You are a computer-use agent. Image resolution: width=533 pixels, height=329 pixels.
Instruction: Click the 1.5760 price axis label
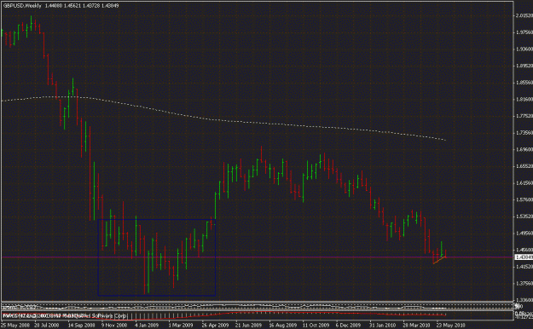524,199
